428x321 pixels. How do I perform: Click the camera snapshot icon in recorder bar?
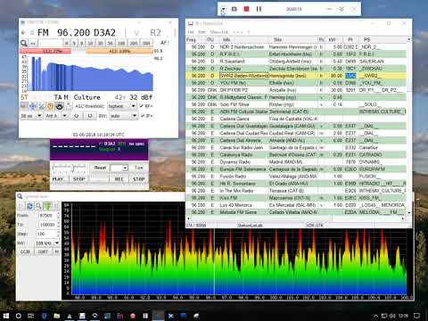pos(235,9)
